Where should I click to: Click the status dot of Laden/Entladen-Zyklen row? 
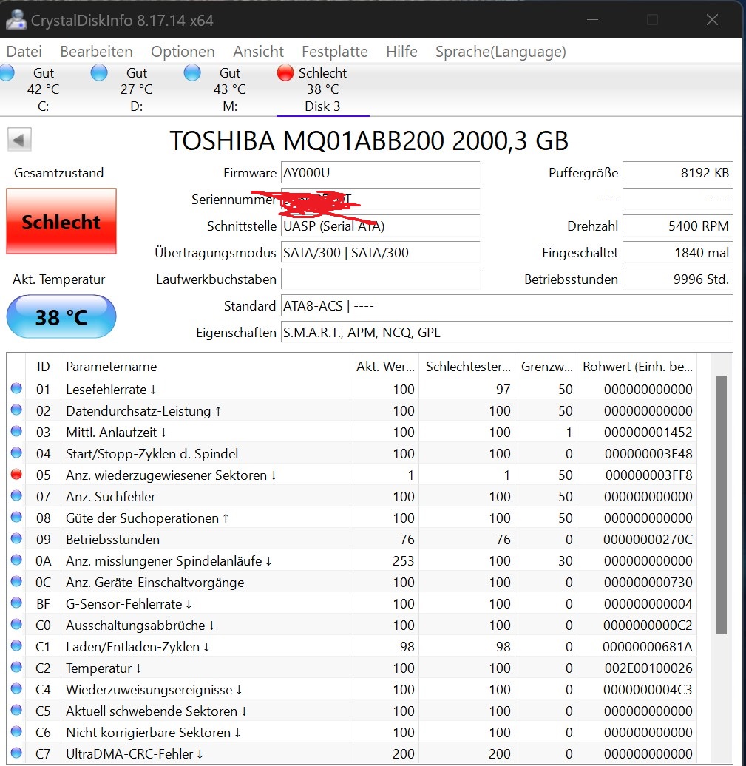tap(16, 645)
